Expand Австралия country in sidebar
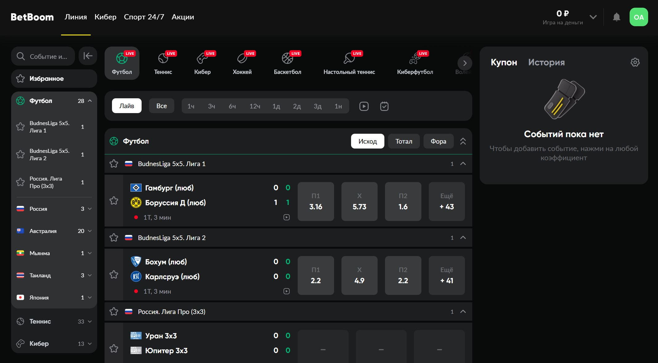Screen dimensions: 658x363 pyautogui.click(x=90, y=231)
